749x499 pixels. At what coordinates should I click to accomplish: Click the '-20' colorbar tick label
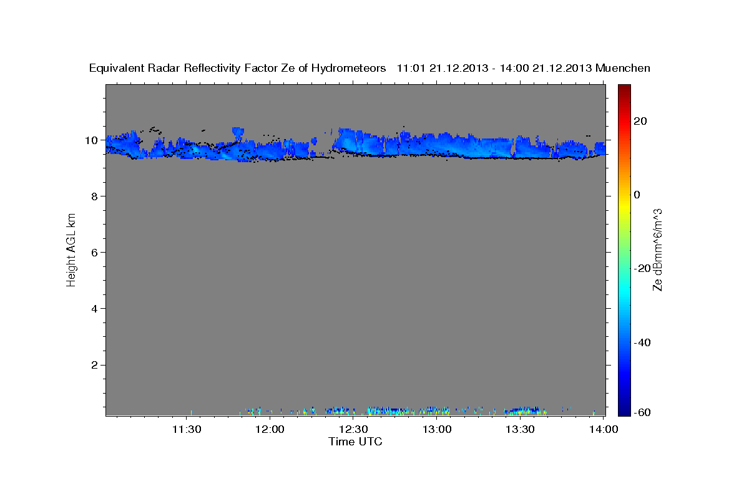click(641, 268)
